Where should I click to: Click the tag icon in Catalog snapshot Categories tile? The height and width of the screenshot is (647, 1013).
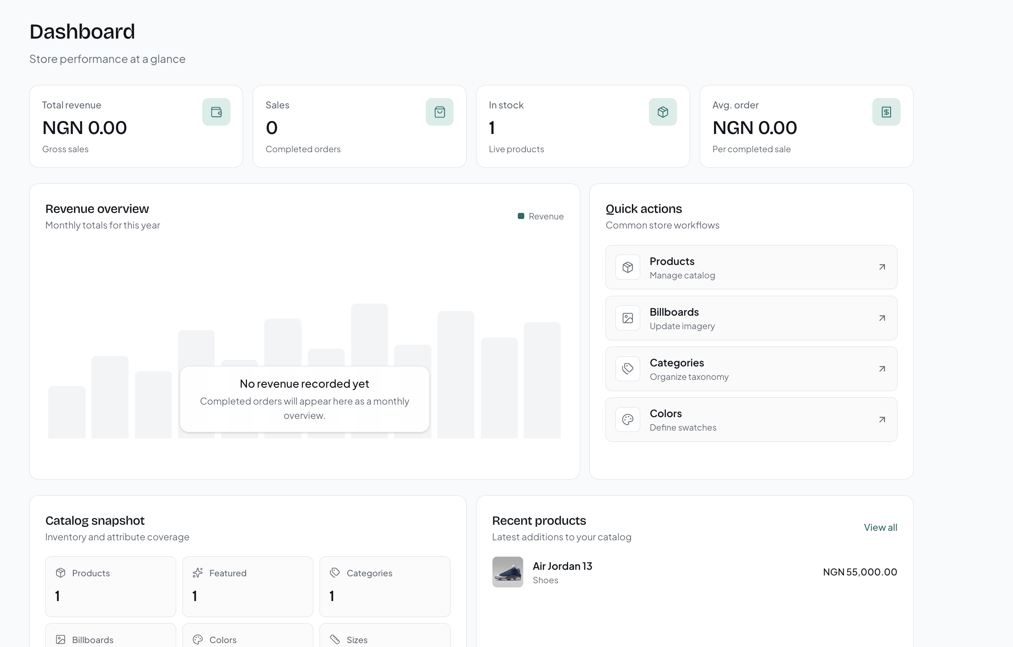[335, 573]
